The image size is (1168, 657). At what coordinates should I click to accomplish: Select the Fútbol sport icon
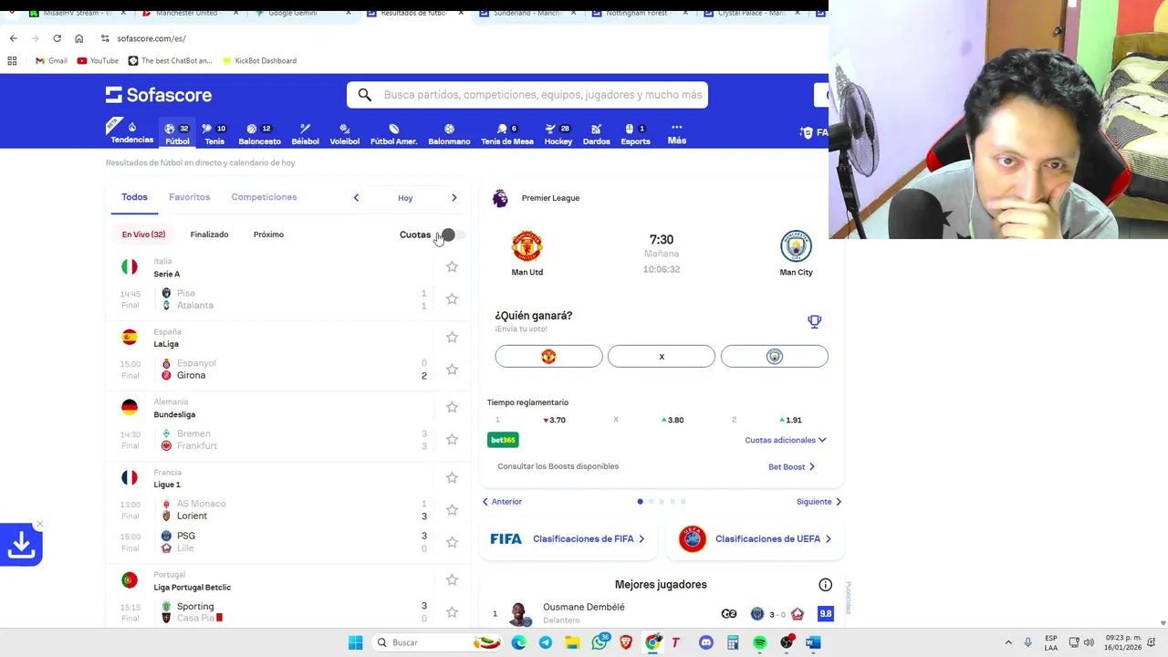177,133
